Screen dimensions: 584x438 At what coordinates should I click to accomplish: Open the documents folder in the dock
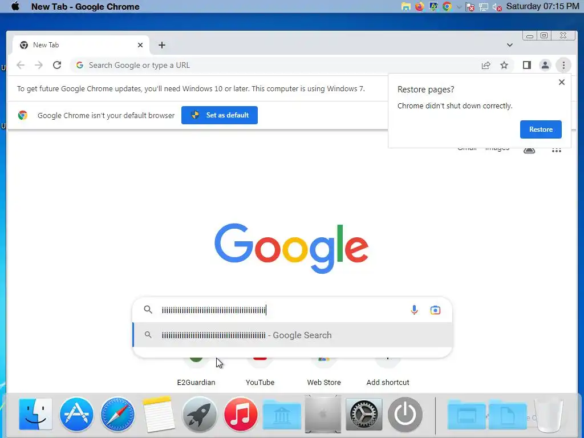[x=507, y=414]
